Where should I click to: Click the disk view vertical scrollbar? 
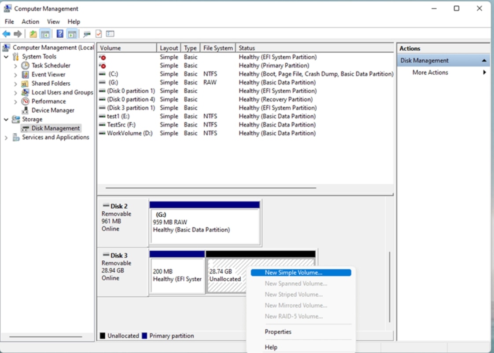[x=390, y=287]
